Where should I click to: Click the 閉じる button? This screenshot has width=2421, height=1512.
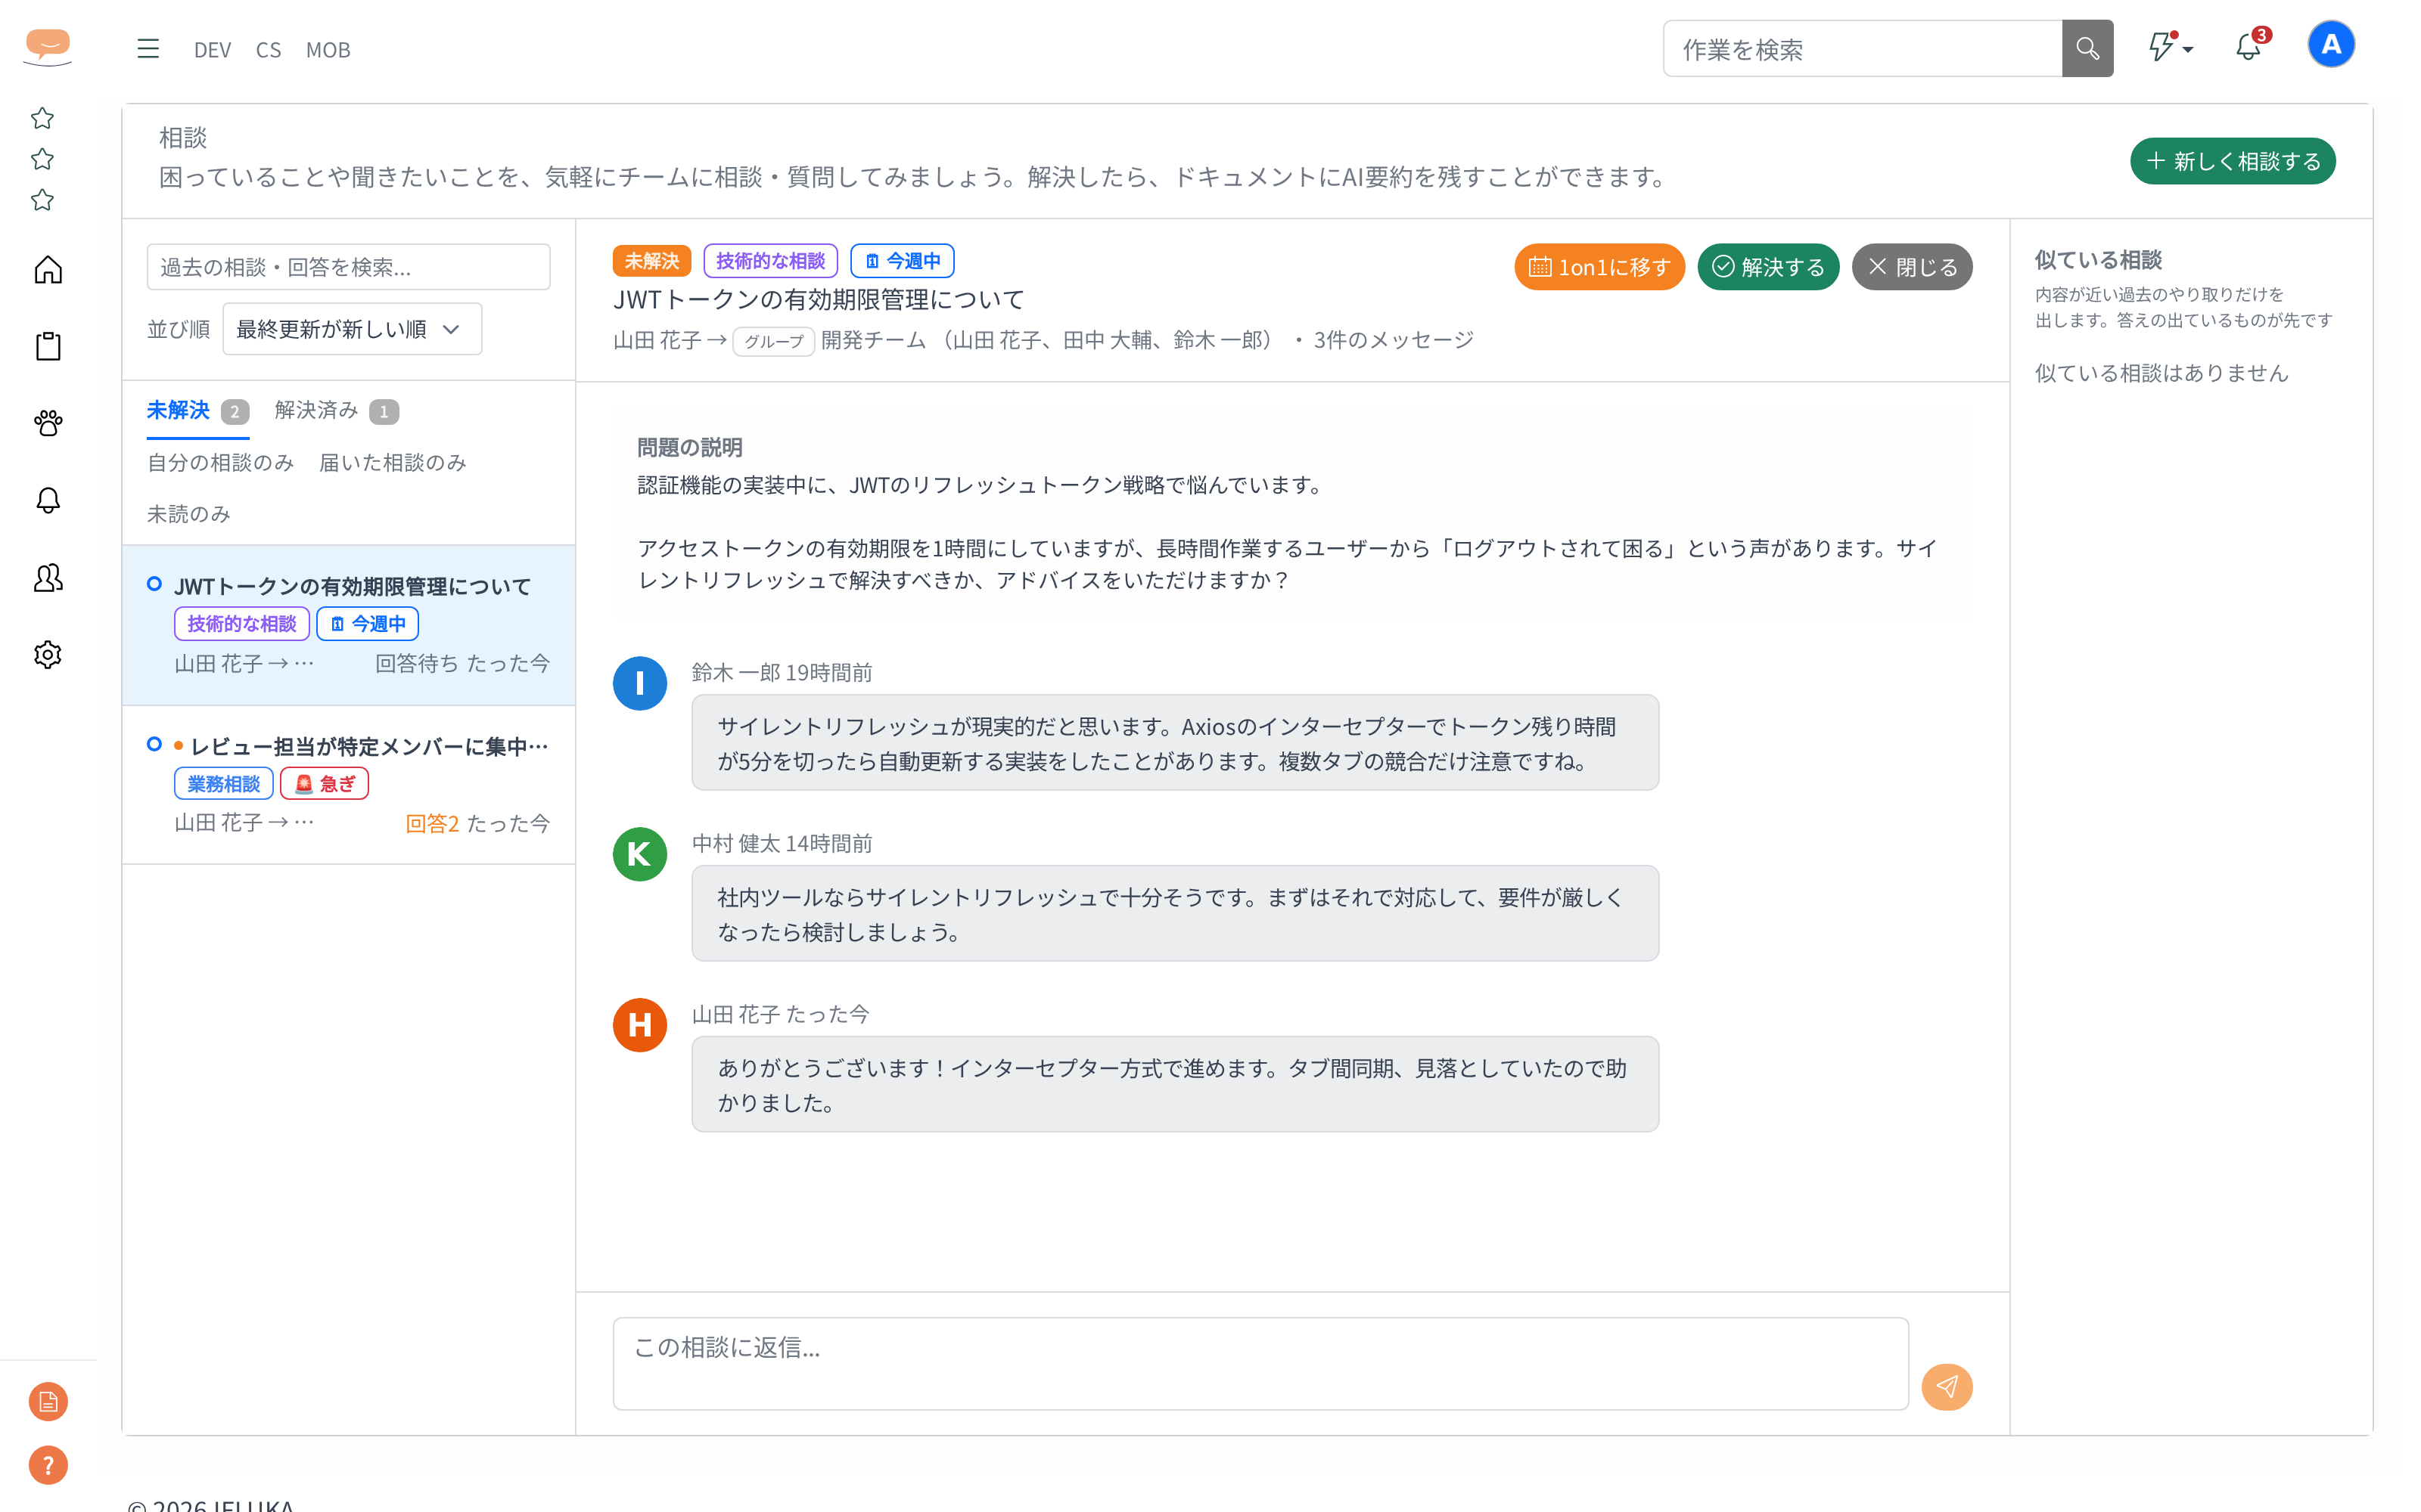point(1912,267)
